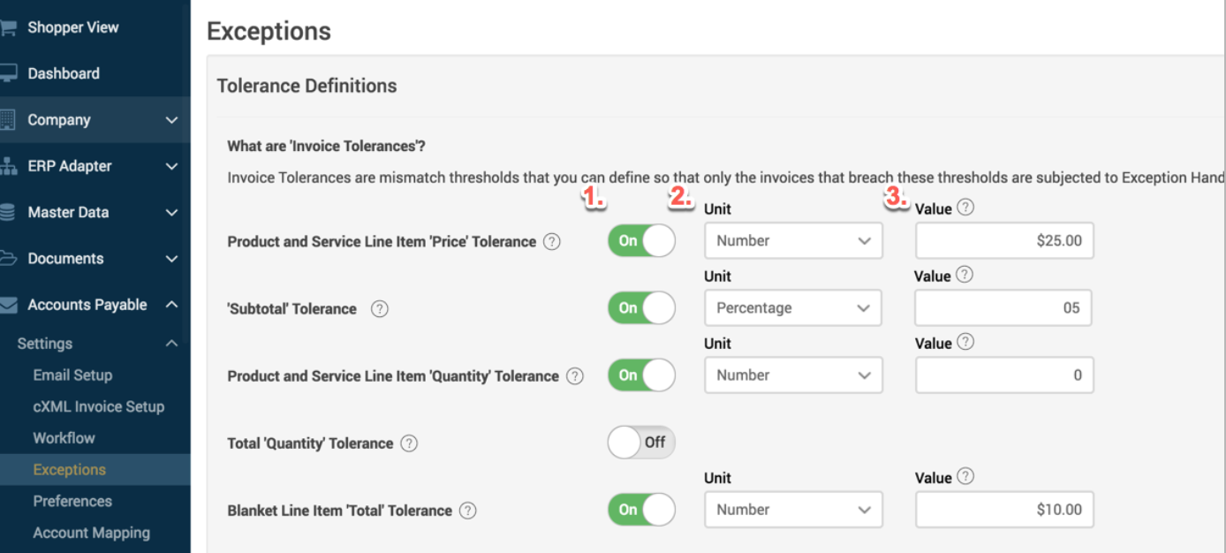The width and height of the screenshot is (1226, 553).
Task: Click the Dashboard monitor icon
Action: [8, 73]
